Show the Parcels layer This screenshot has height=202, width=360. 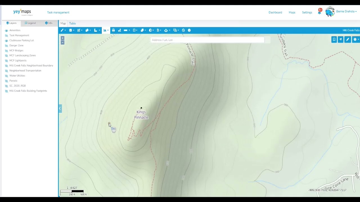click(x=6, y=81)
